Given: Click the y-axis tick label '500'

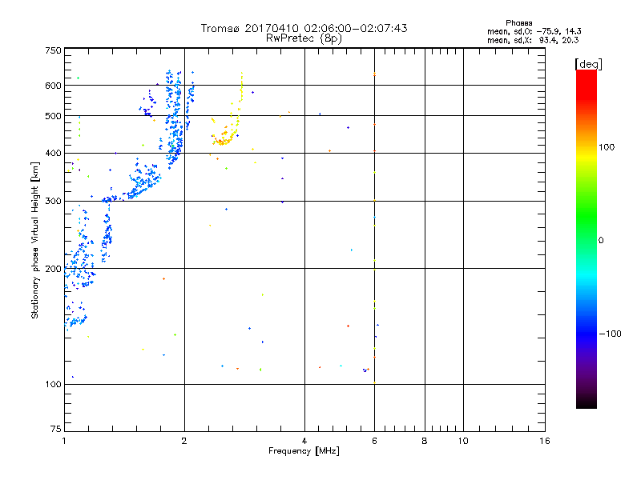Looking at the screenshot, I should [53, 116].
